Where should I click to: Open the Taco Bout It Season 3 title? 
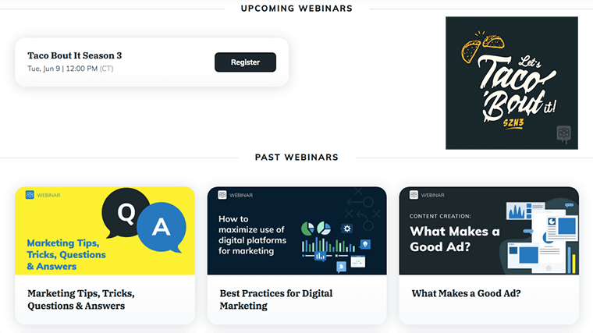74,55
